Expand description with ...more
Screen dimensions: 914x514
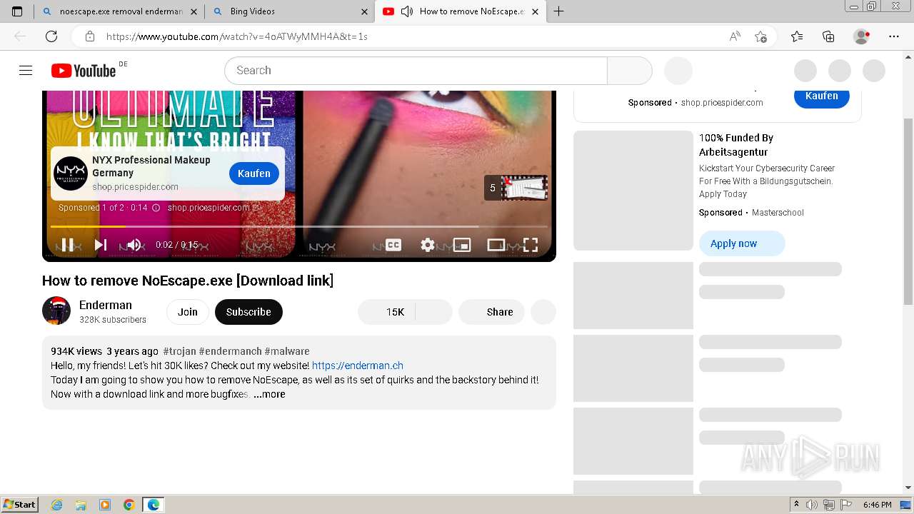(x=269, y=394)
